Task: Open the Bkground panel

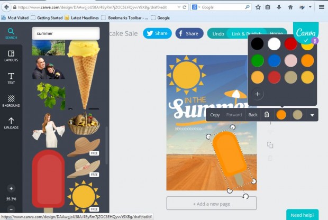Action: click(x=11, y=100)
